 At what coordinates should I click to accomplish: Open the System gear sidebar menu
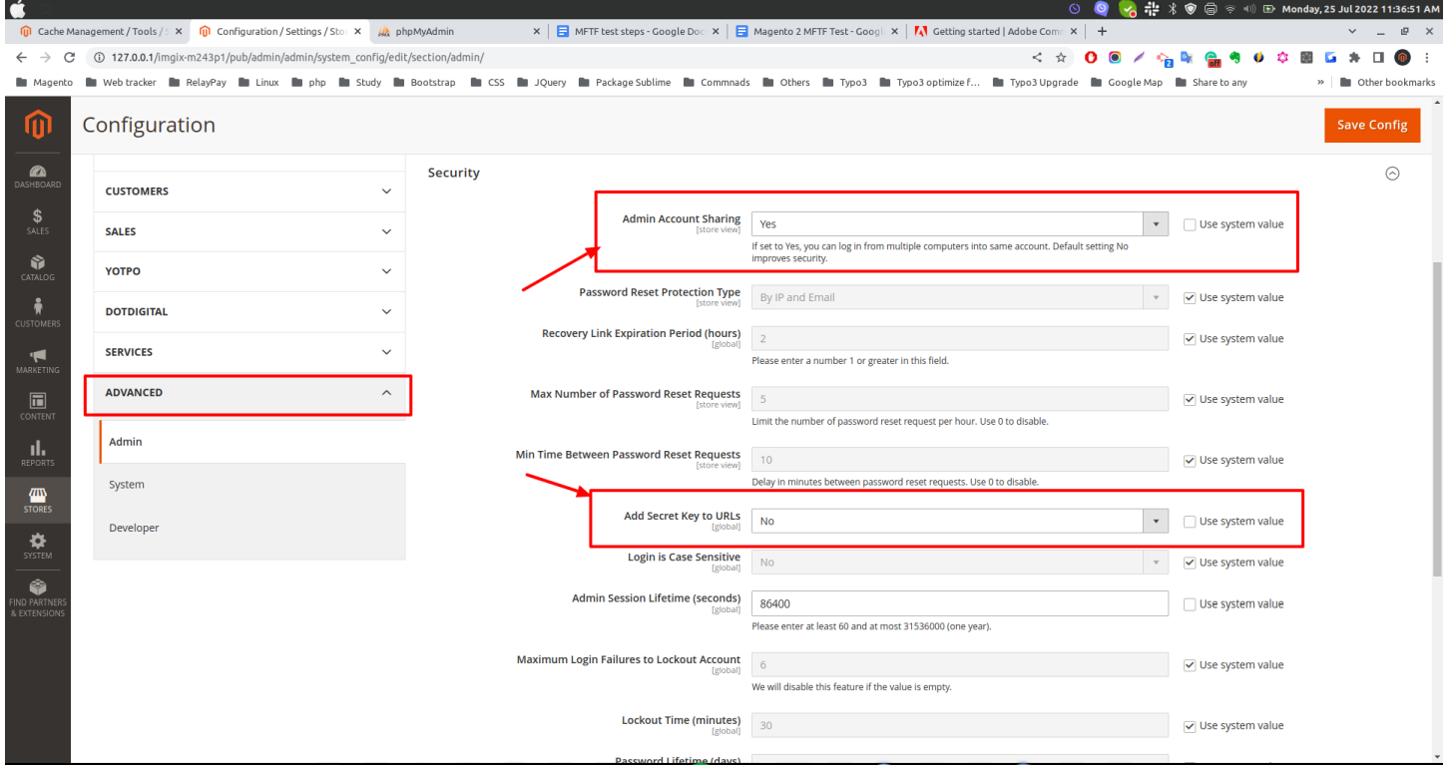pyautogui.click(x=37, y=547)
